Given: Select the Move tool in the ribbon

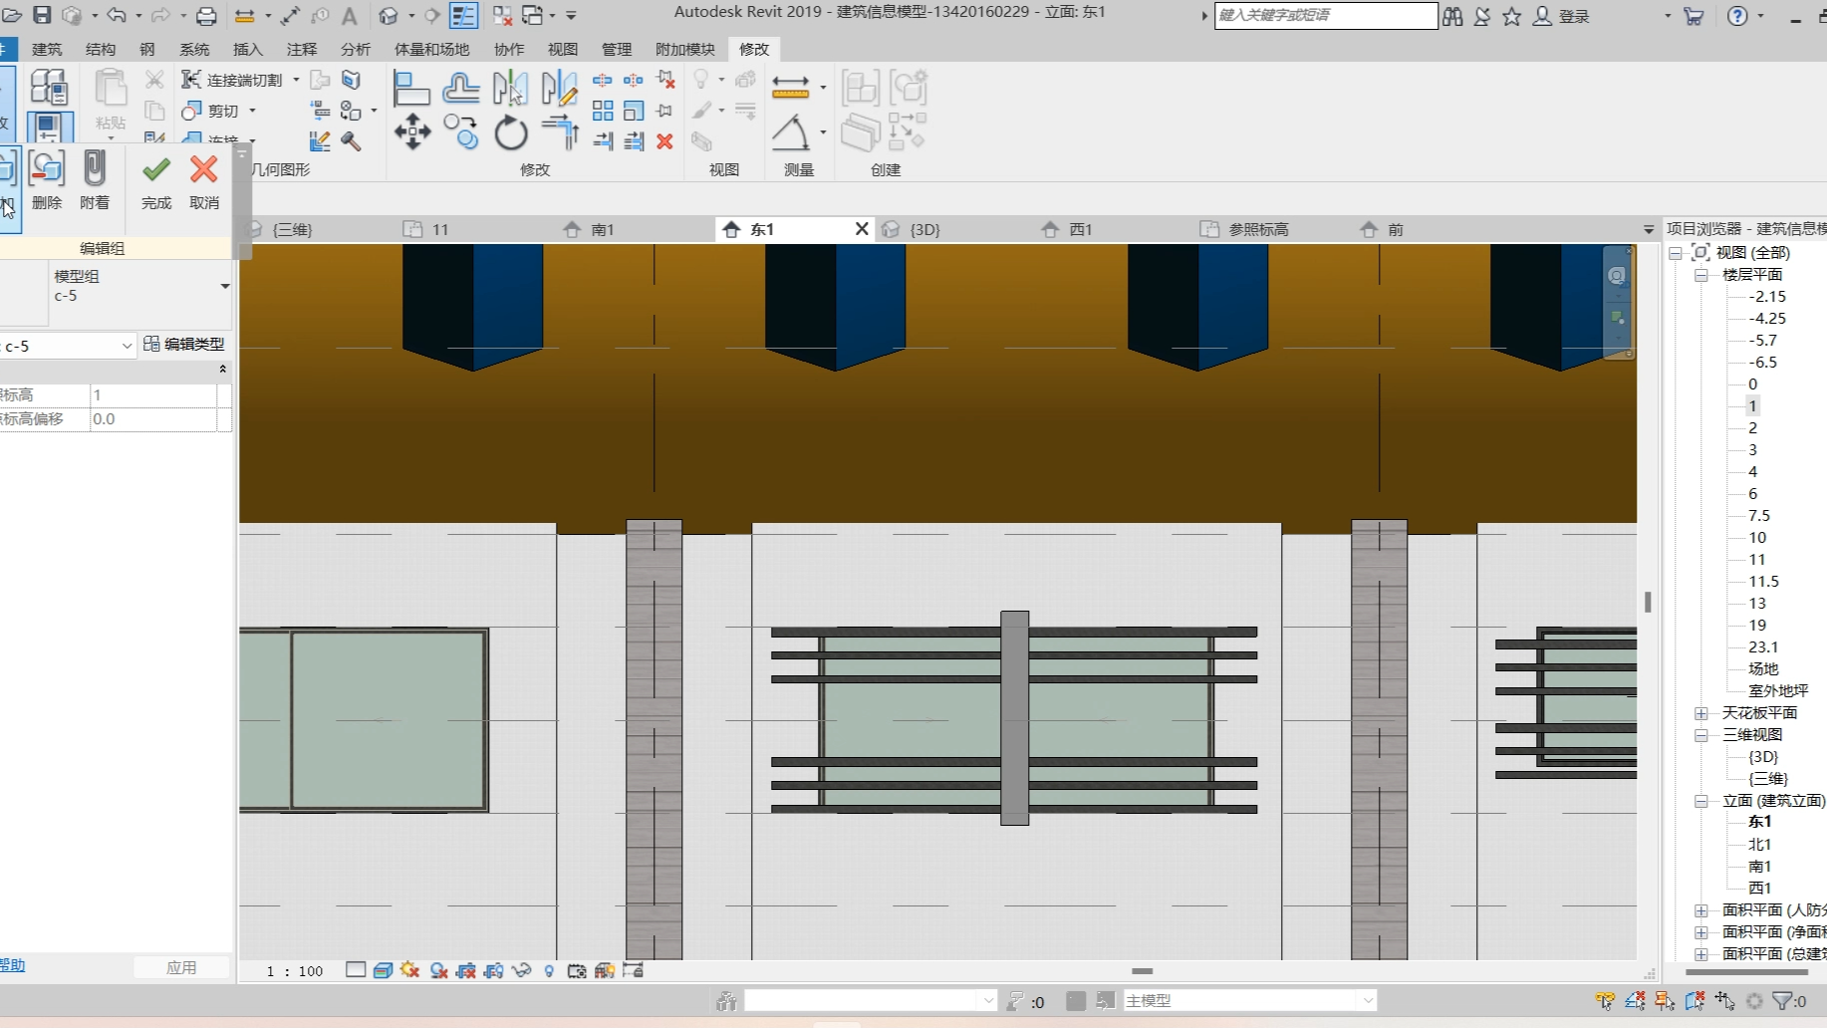Looking at the screenshot, I should (x=411, y=131).
